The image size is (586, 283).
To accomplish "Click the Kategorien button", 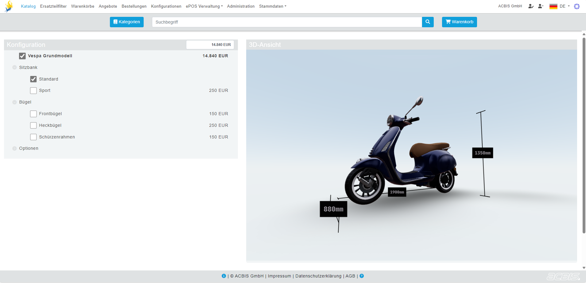I will (x=127, y=22).
